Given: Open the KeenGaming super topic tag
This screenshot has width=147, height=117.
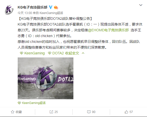Looking at the screenshot, I should (x=34, y=53).
